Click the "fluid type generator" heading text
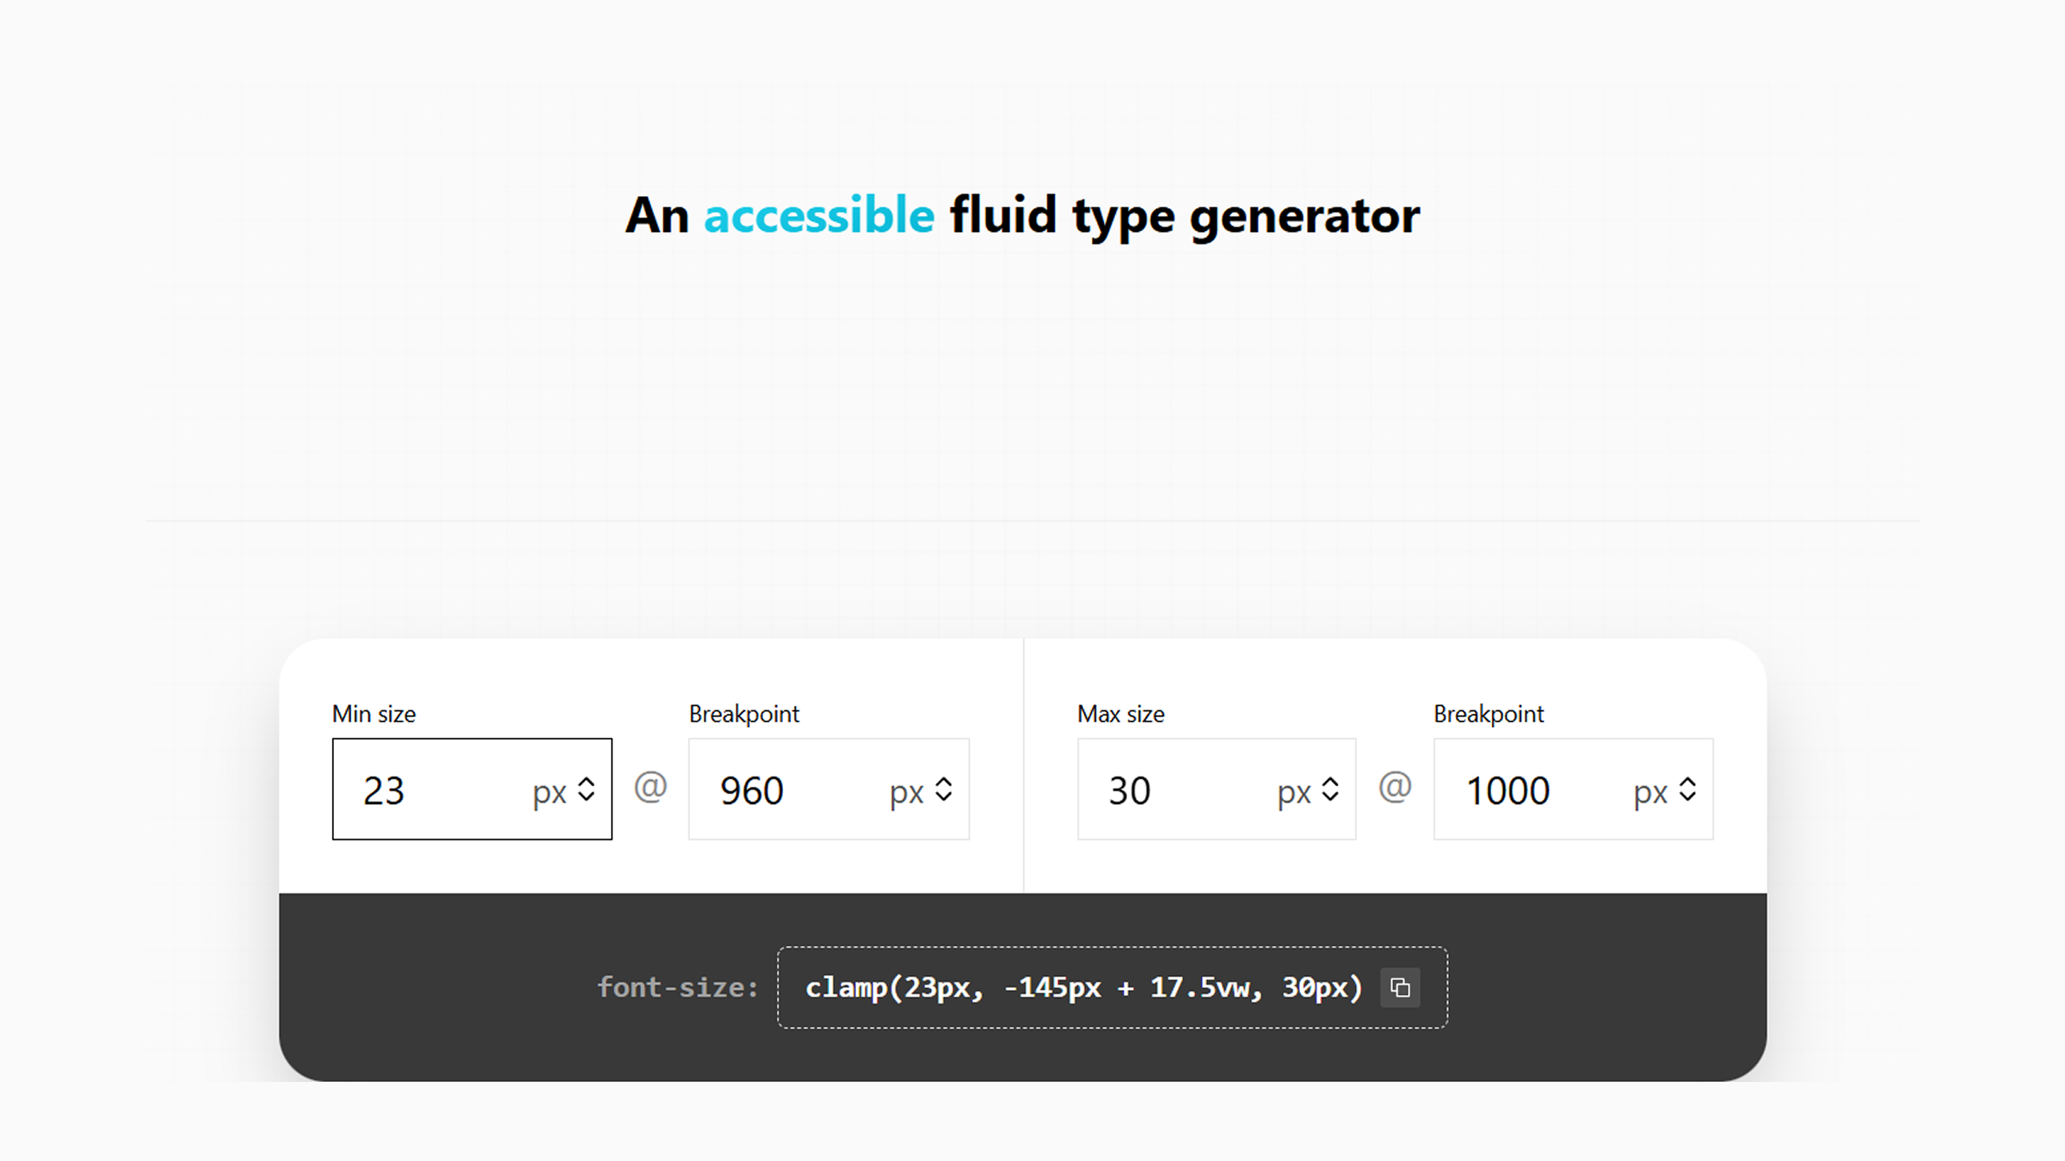The height and width of the screenshot is (1161, 2065). click(x=1185, y=215)
